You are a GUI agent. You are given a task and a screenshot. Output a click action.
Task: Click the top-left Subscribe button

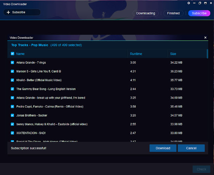coord(22,12)
